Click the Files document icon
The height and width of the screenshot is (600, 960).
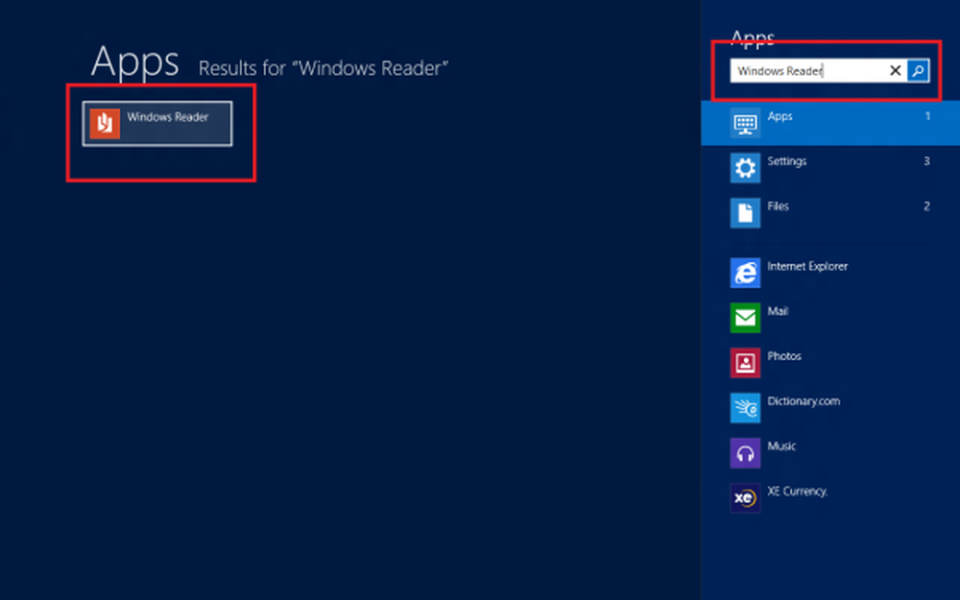click(745, 212)
